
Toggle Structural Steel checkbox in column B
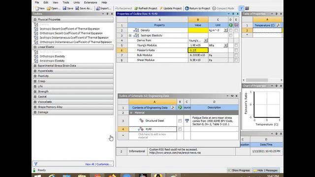pyautogui.click(x=180, y=121)
